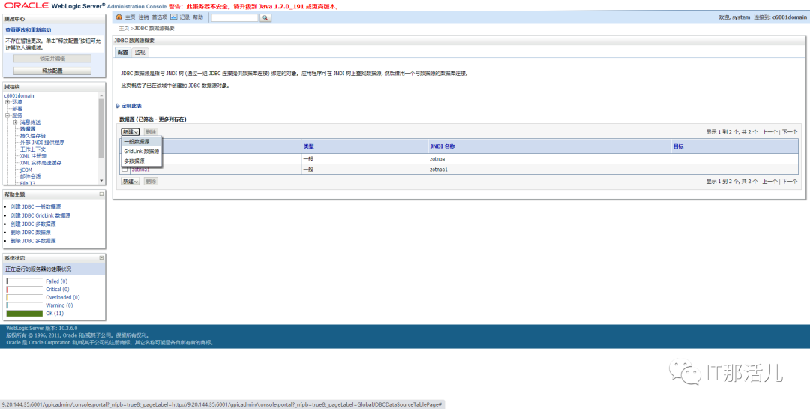The height and width of the screenshot is (409, 810).
Task: Select XML 注册表 in the domain tree
Action: (x=34, y=155)
